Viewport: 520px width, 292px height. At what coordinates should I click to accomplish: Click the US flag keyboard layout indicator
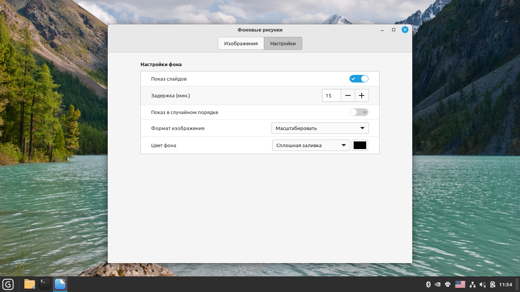pyautogui.click(x=460, y=284)
